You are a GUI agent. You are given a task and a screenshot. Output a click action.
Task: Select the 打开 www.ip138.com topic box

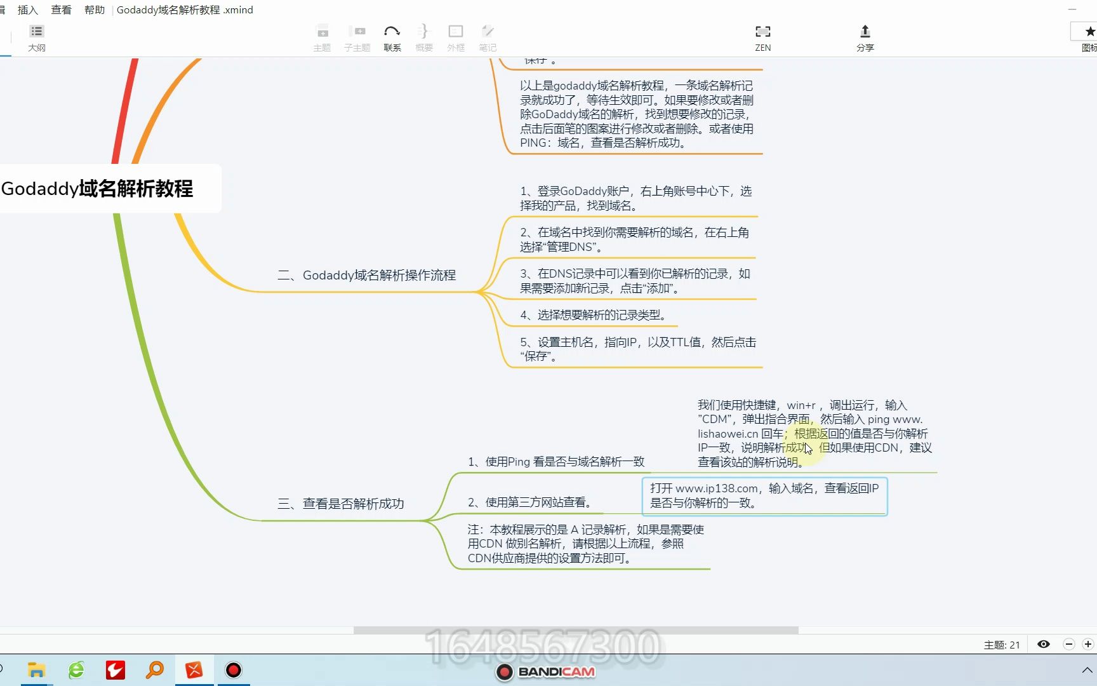click(x=764, y=495)
